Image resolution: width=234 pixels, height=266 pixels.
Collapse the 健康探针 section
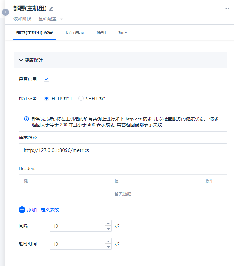[21, 60]
